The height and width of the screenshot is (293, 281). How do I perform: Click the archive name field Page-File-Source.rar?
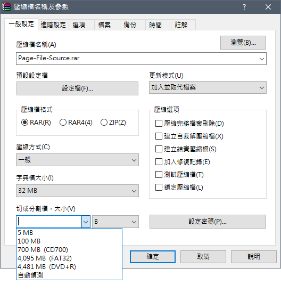pyautogui.click(x=141, y=59)
